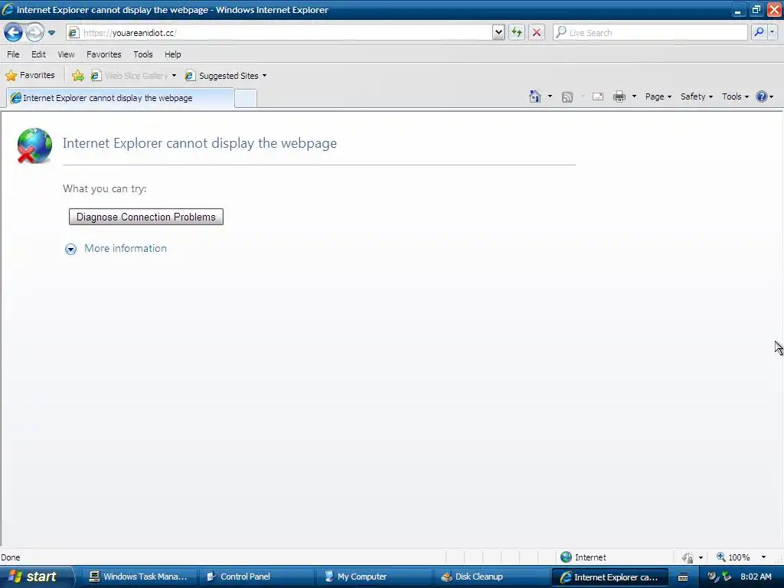Open search provider options dropdown
This screenshot has width=784, height=588.
pyautogui.click(x=773, y=32)
